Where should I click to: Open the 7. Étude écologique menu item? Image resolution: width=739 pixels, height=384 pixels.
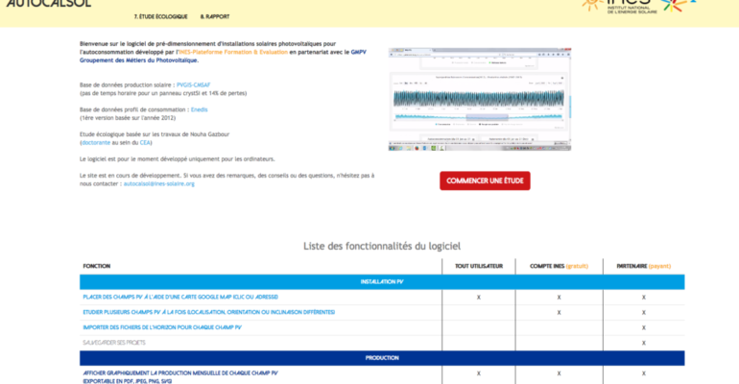tap(160, 16)
